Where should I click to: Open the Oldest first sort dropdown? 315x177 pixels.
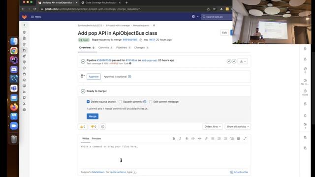(x=213, y=127)
